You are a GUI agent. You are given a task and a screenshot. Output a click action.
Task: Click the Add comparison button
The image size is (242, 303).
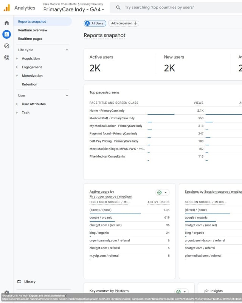124,23
